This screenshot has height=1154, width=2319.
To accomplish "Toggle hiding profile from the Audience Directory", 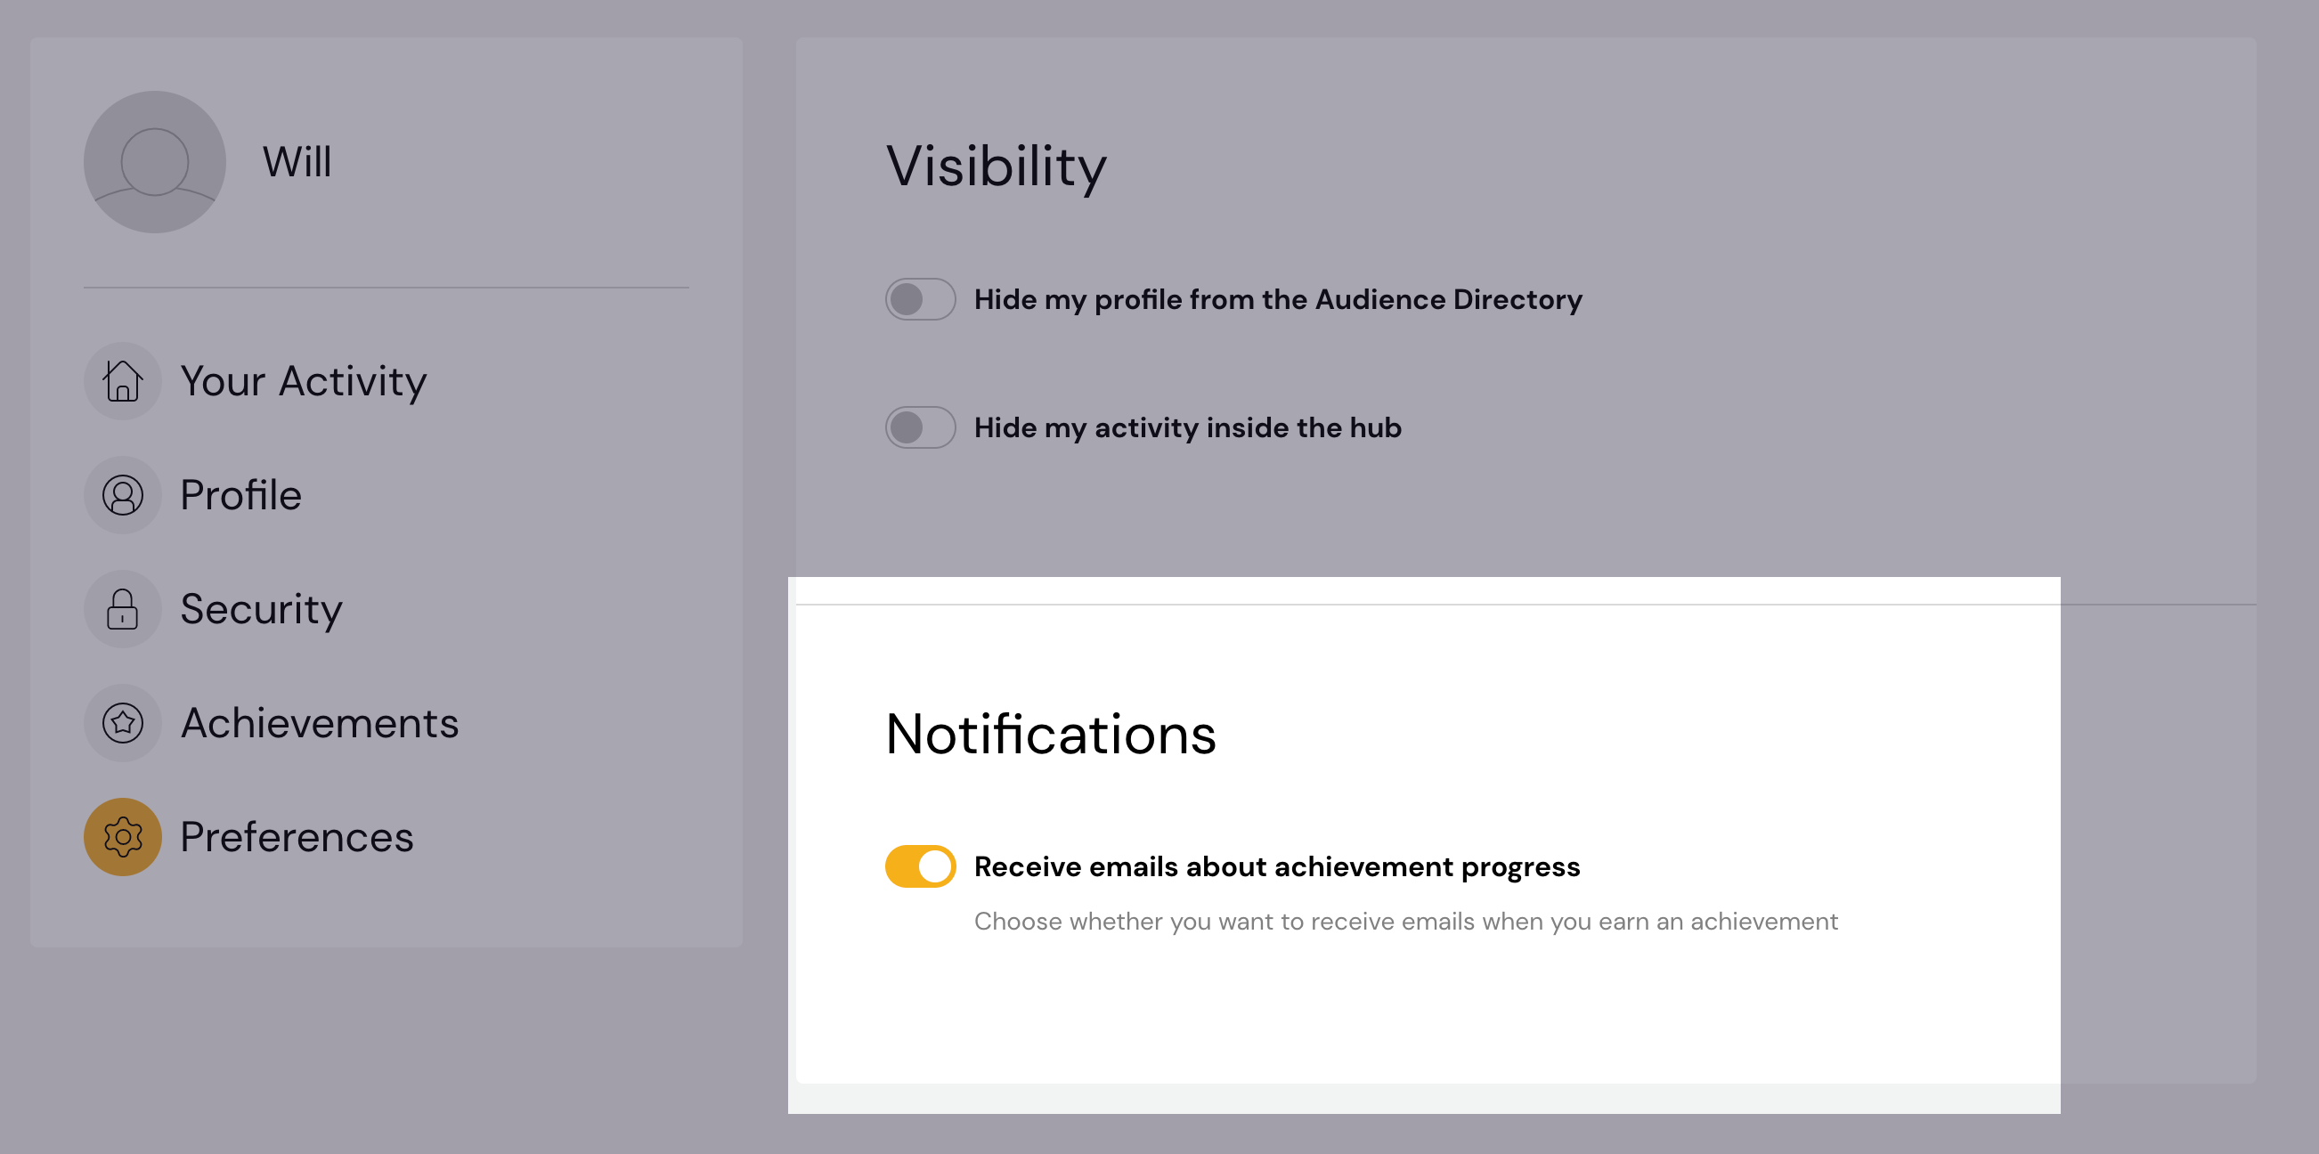I will click(x=919, y=300).
